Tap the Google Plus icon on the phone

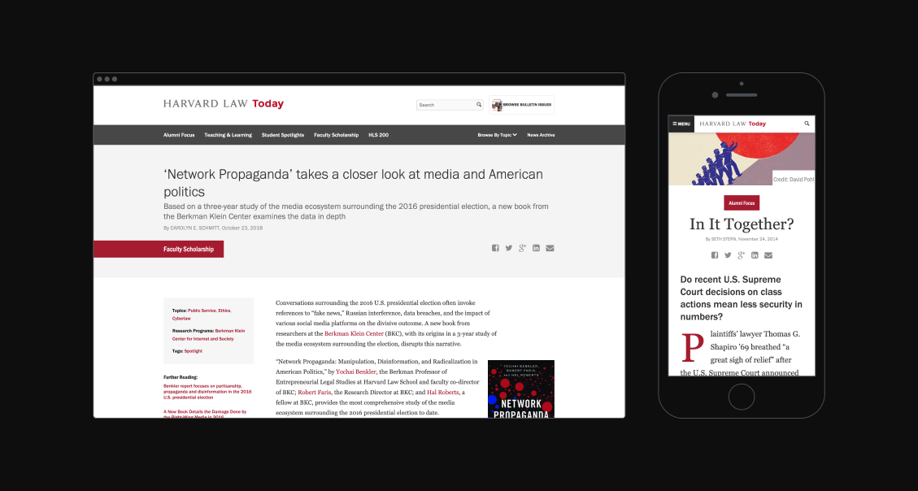pos(742,255)
